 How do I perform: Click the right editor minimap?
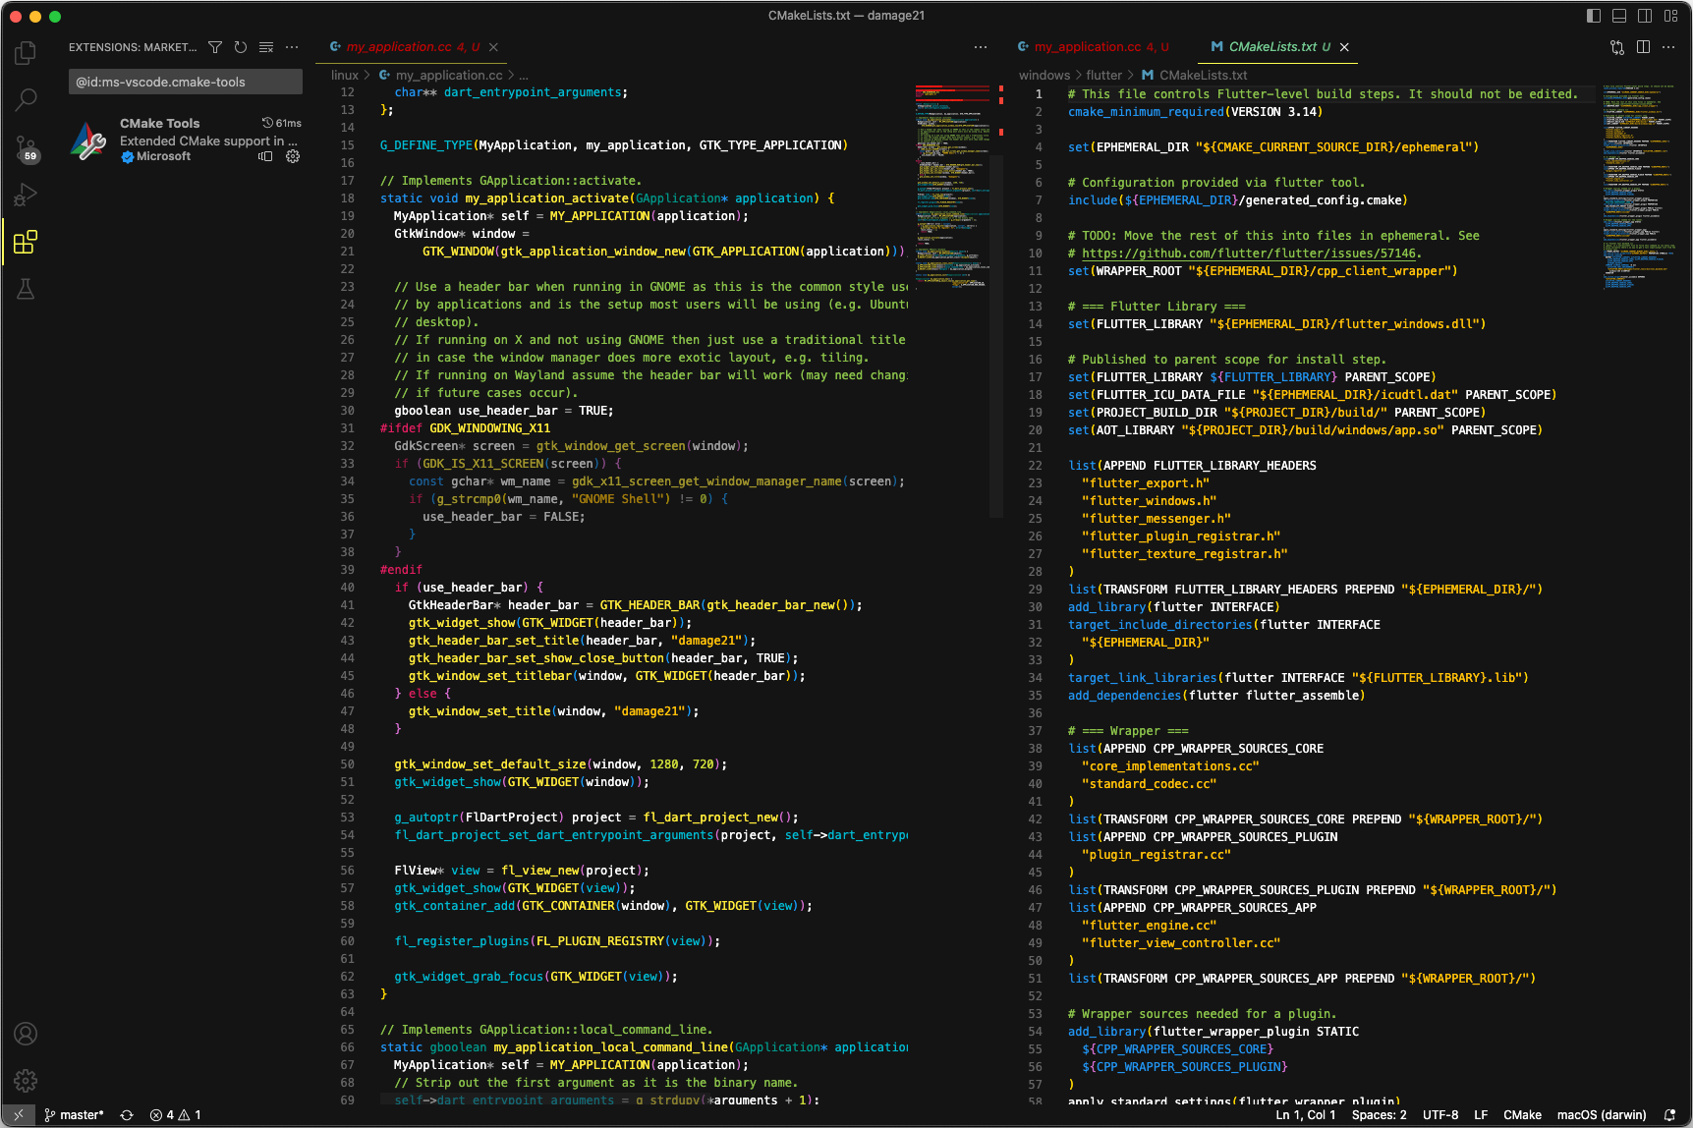(1639, 187)
